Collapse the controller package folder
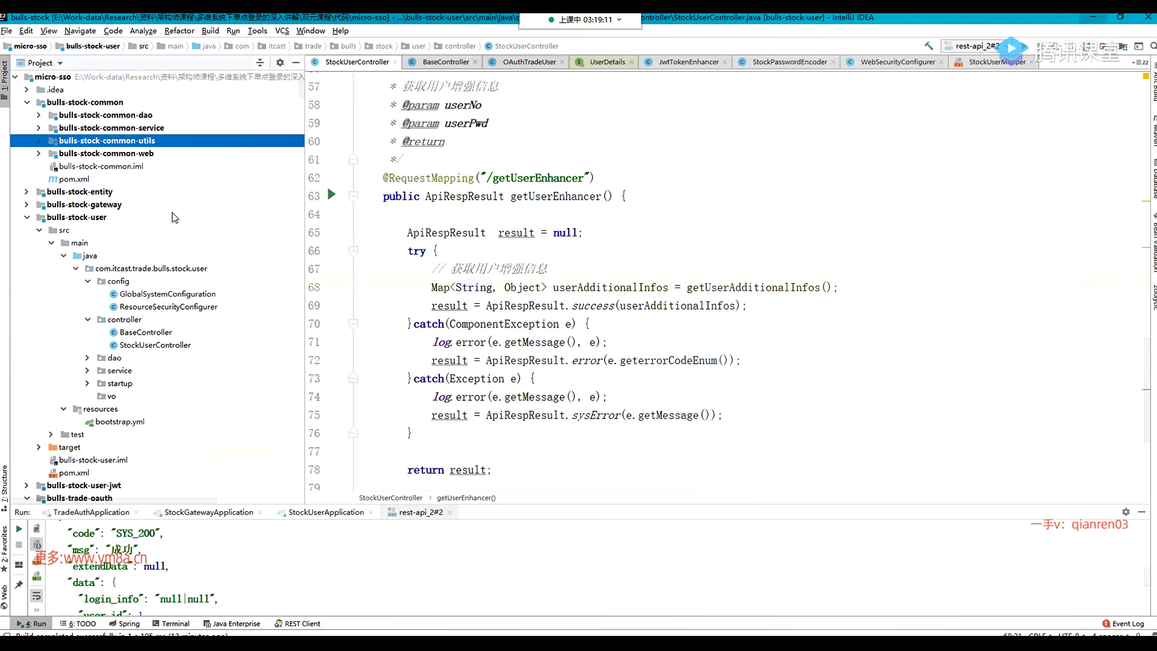Screen dimensions: 1157x651 tap(88, 319)
